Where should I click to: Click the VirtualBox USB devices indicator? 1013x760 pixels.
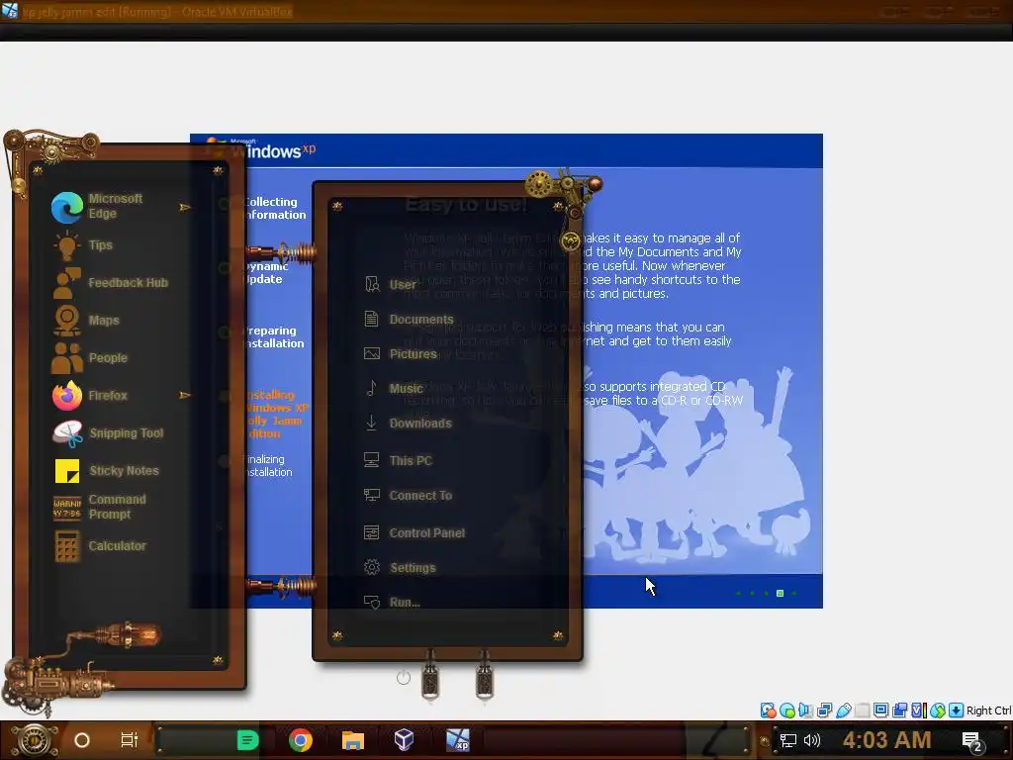[x=843, y=711]
